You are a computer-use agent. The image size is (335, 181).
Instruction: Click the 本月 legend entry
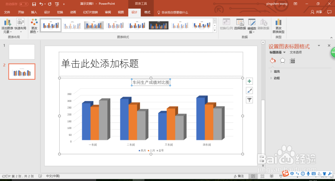click(142, 150)
